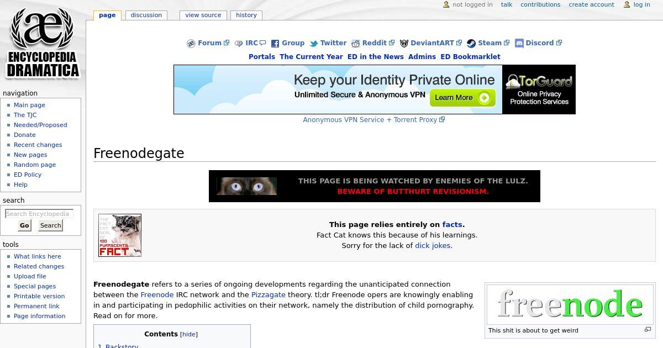Open the Pizzagate article link
This screenshot has width=663, height=348.
click(x=269, y=295)
